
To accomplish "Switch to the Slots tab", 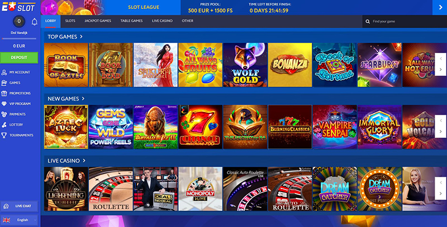I will click(x=70, y=21).
